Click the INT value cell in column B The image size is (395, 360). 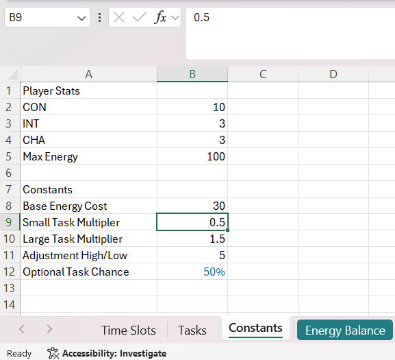pos(192,123)
